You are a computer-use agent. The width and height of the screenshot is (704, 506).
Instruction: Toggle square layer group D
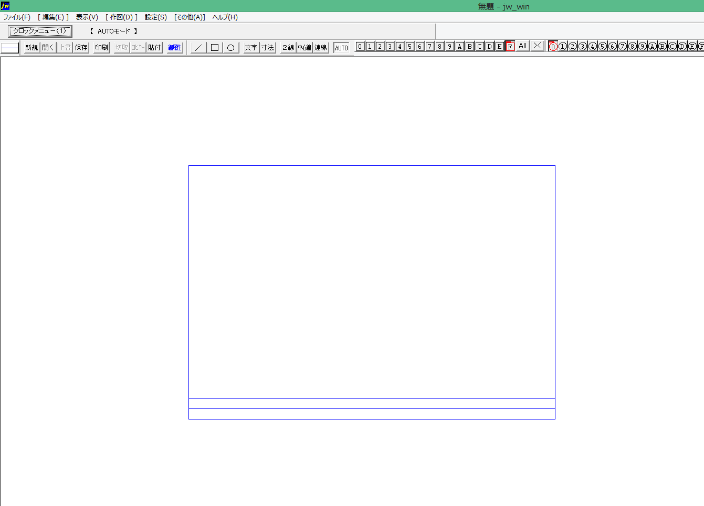(490, 46)
